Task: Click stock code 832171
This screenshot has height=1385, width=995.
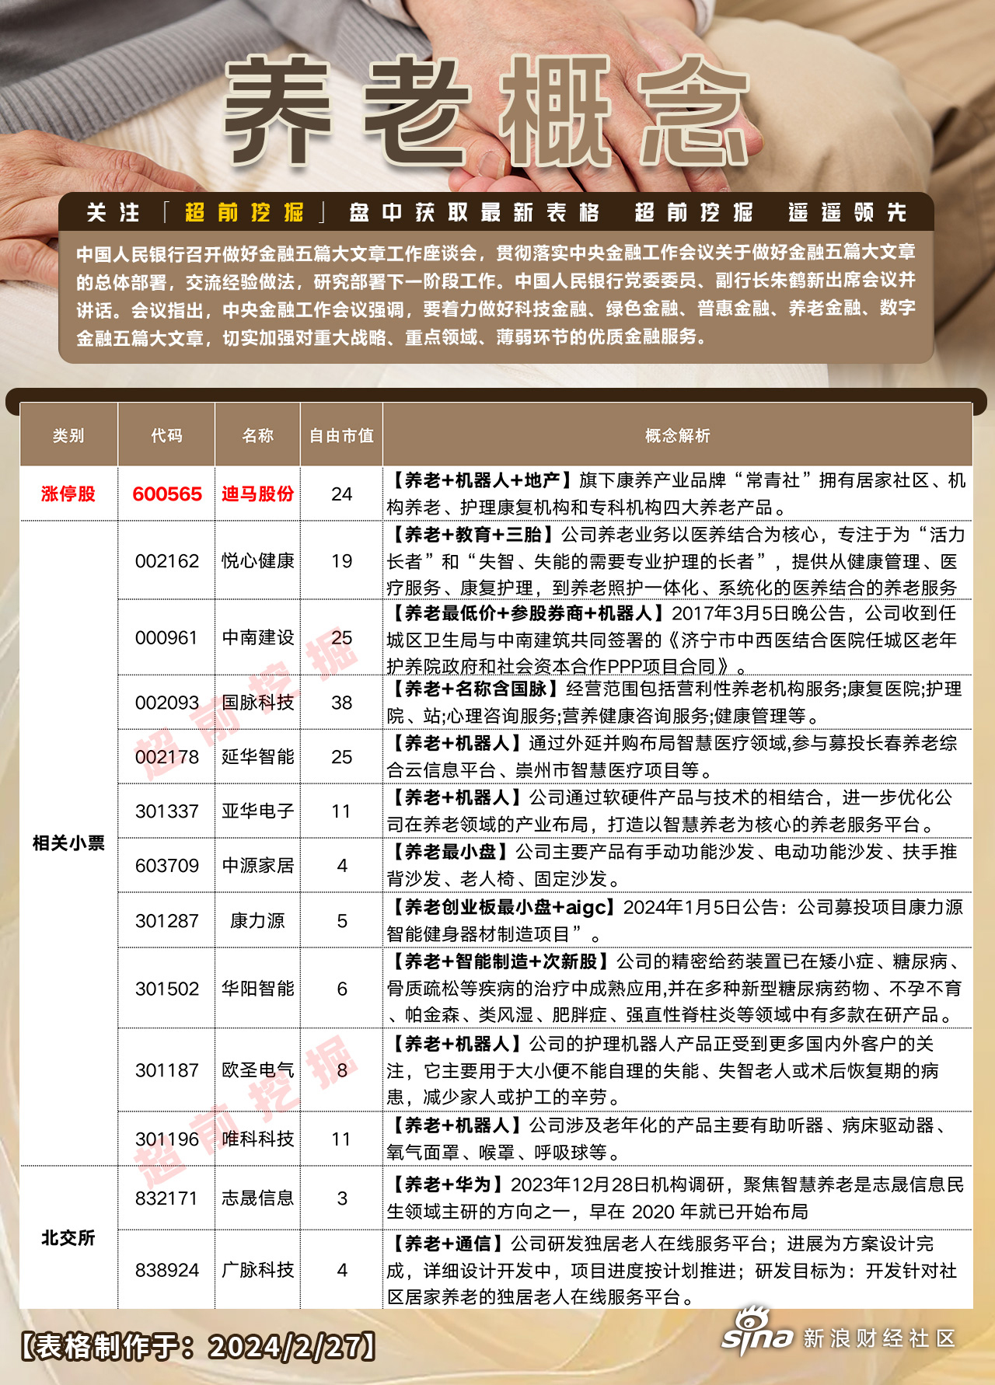Action: pyautogui.click(x=166, y=1198)
